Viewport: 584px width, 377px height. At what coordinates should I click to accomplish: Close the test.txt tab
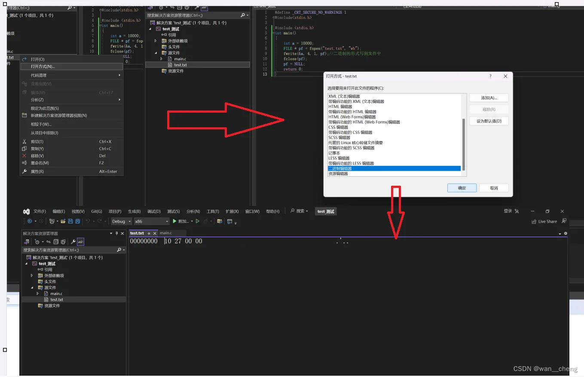click(x=155, y=233)
